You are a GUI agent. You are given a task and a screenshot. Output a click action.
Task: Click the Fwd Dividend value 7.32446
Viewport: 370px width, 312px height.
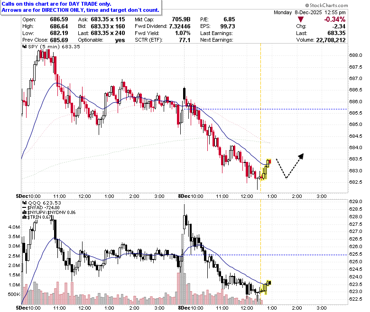pos(180,27)
